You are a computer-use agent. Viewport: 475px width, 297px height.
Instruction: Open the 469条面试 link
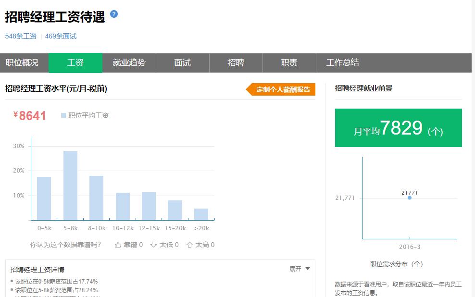point(61,36)
